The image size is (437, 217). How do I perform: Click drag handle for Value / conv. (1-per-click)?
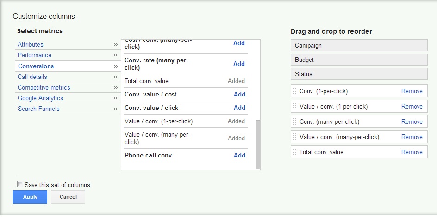click(x=295, y=106)
